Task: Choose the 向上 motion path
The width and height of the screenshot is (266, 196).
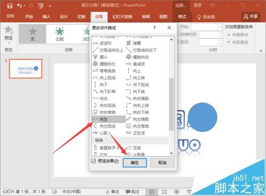Action: point(134,71)
